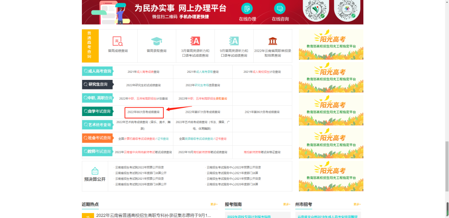Image resolution: width=449 pixels, height=218 pixels.
Task: Click magnifier icon on 研究生查询 tag
Action: [86, 84]
